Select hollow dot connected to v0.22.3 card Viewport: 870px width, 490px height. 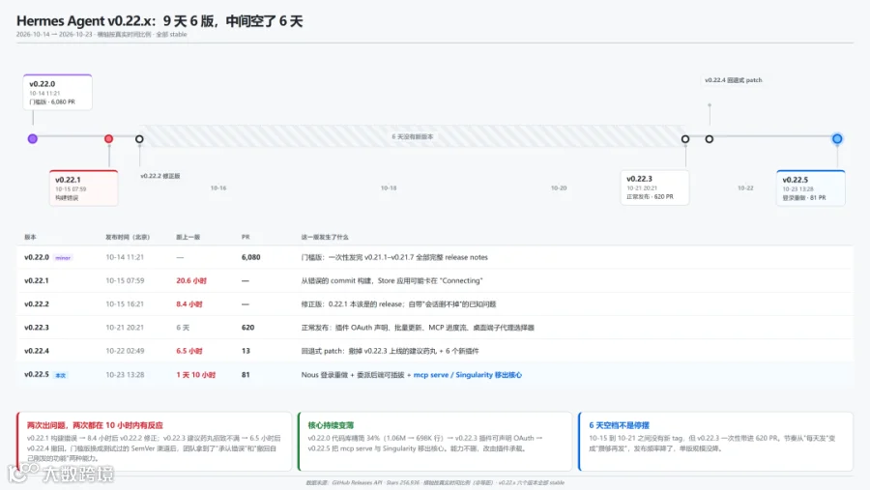[x=685, y=139]
